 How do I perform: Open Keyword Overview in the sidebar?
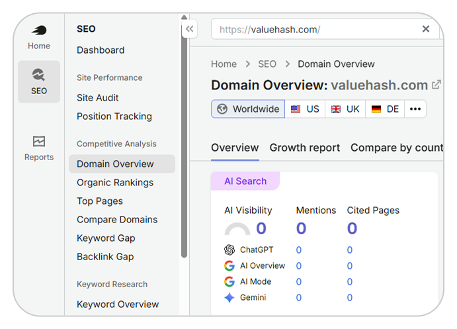(118, 305)
